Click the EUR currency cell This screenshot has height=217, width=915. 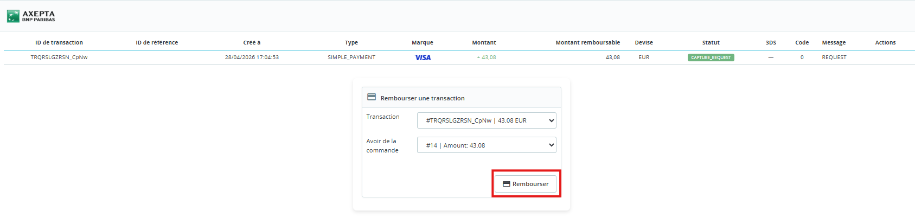pos(644,57)
